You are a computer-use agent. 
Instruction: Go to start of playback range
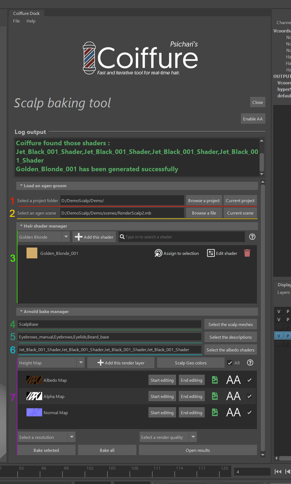tap(278, 472)
